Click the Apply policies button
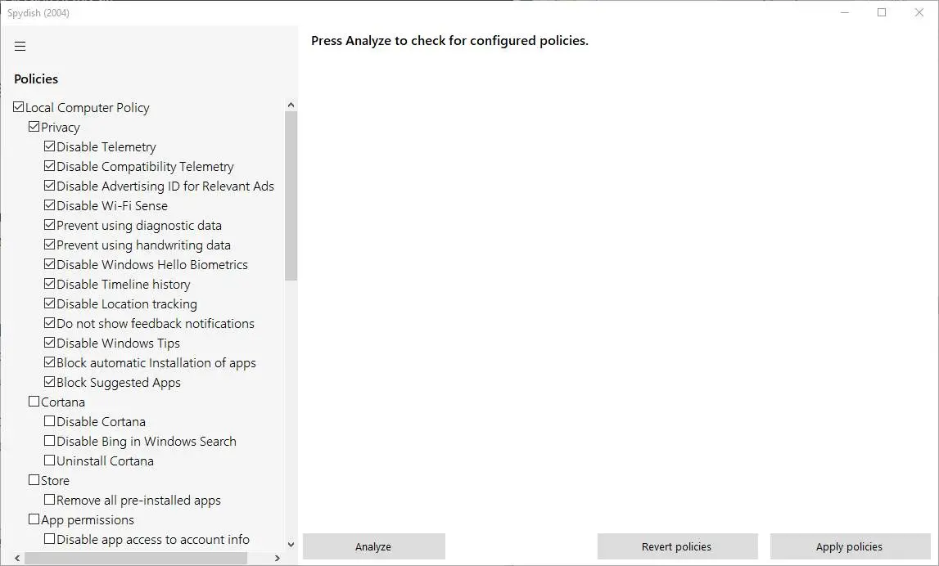The image size is (939, 566). click(x=849, y=546)
